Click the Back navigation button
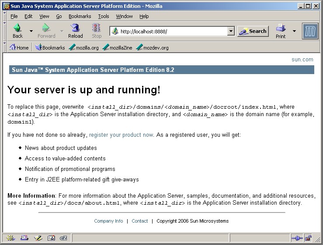 click(x=17, y=31)
